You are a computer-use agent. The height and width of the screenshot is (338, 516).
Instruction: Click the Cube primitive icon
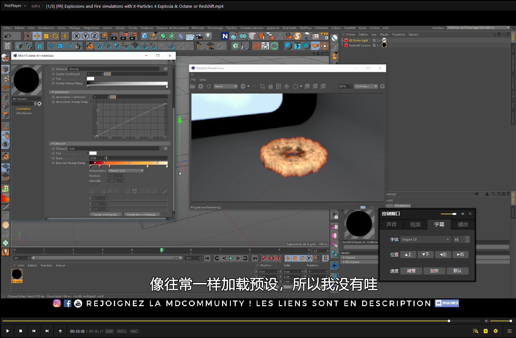[x=145, y=36]
